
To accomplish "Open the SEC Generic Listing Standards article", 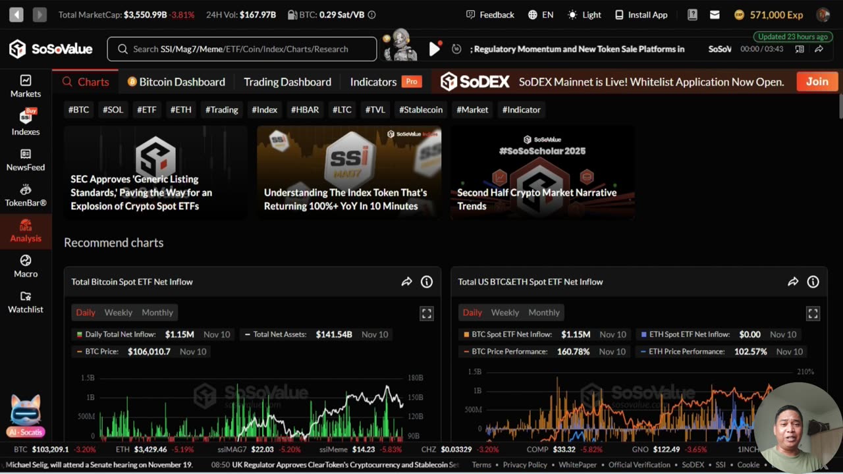I will point(155,172).
